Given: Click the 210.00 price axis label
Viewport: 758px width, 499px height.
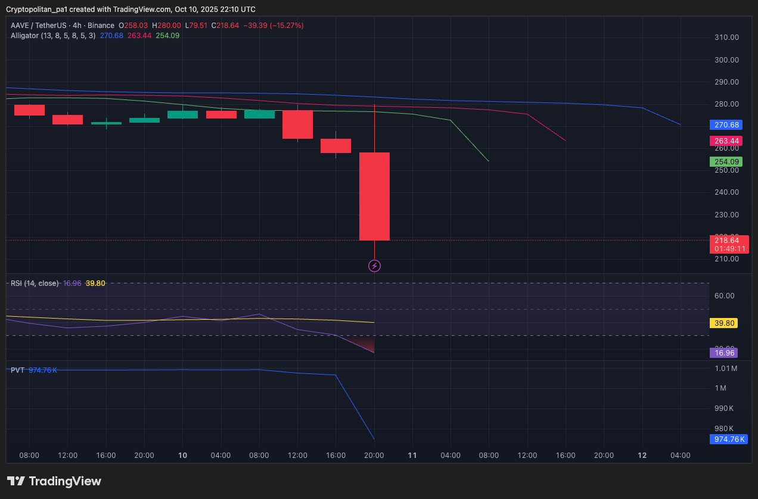Looking at the screenshot, I should tap(726, 259).
